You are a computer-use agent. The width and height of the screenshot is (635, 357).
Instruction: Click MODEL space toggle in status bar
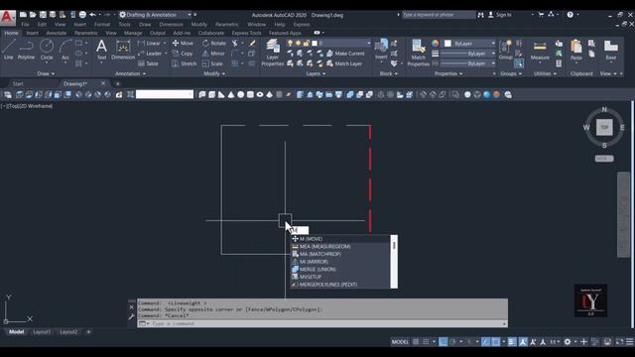pyautogui.click(x=400, y=342)
